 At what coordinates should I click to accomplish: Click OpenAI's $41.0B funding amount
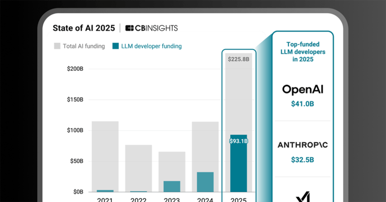303,105
